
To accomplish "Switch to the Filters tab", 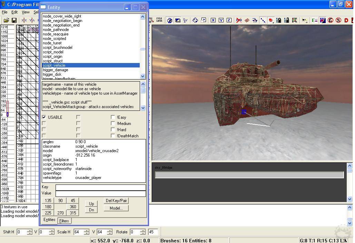I will (64, 221).
